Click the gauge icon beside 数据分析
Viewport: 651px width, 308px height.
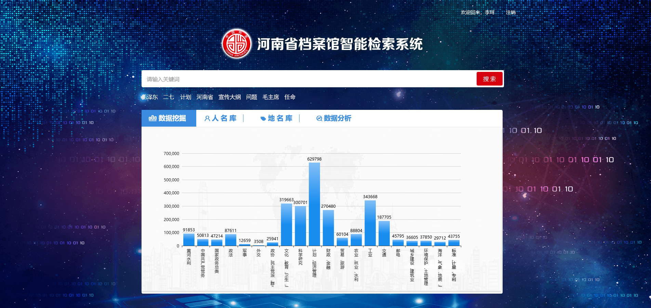(319, 118)
